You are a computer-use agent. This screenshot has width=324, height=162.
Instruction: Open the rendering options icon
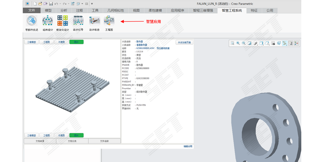[256, 43]
